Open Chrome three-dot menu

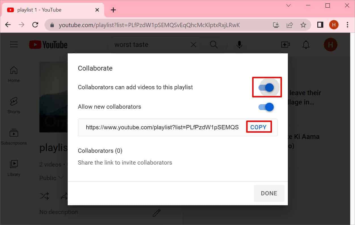(348, 25)
